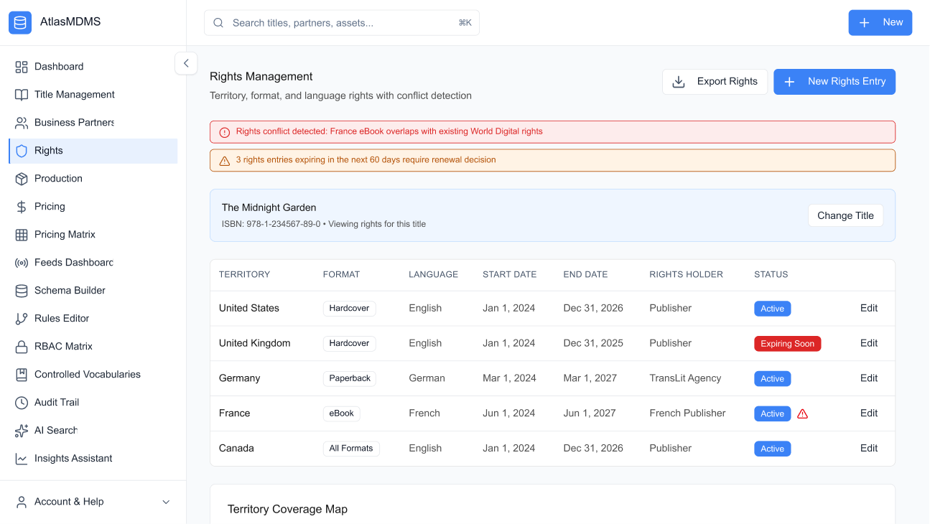Click the RBAC Matrix lock icon
930x524 pixels.
point(22,347)
